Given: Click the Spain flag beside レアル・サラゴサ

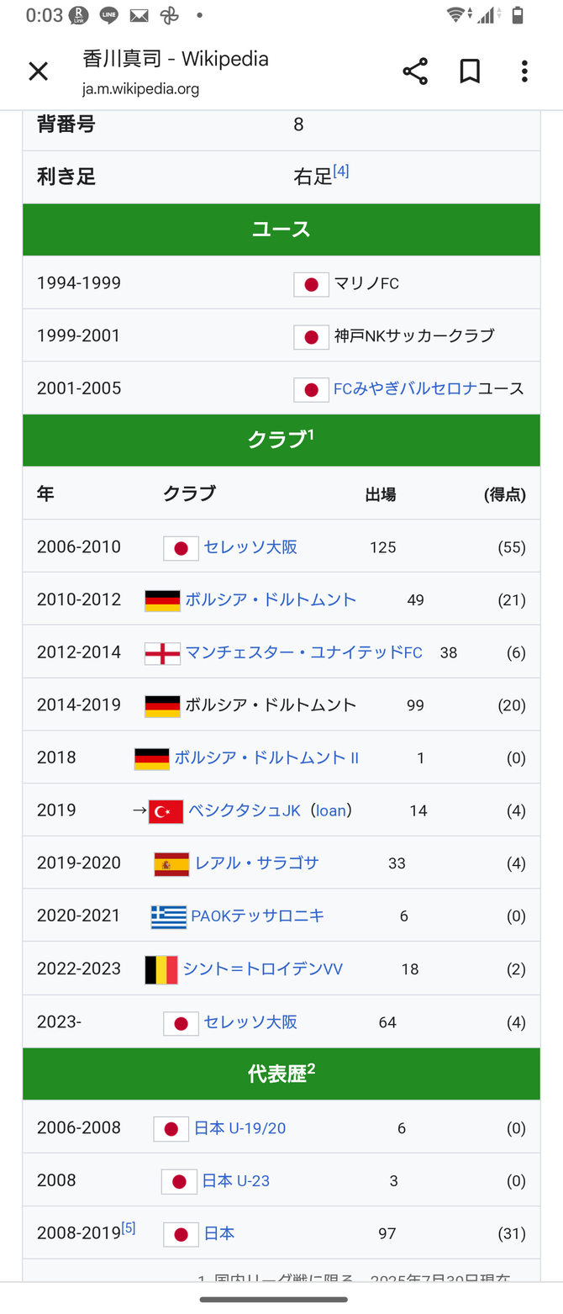Looking at the screenshot, I should pyautogui.click(x=171, y=864).
